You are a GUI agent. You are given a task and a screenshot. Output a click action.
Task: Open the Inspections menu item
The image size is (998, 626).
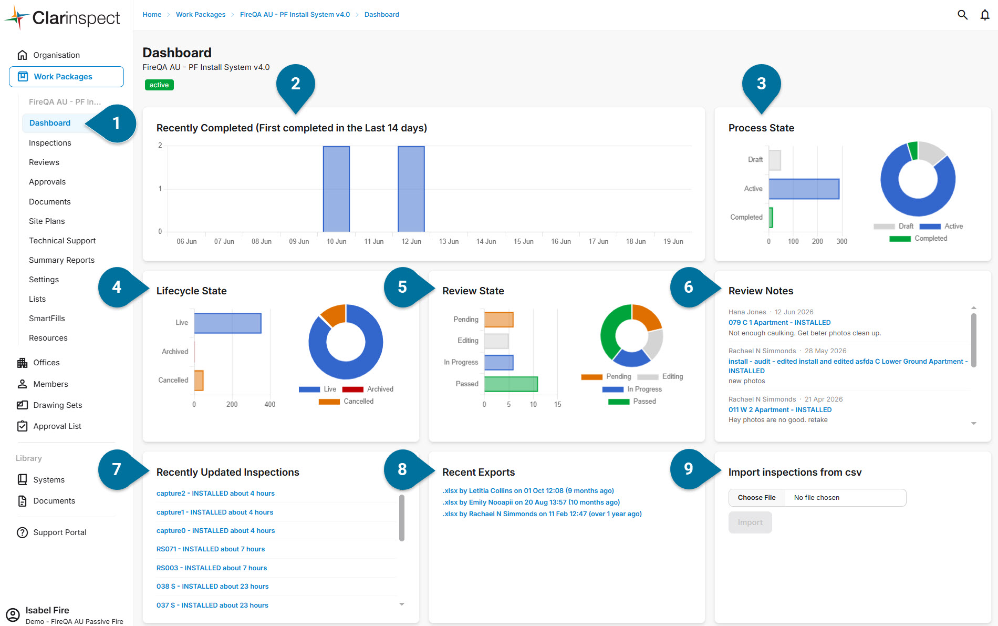50,143
